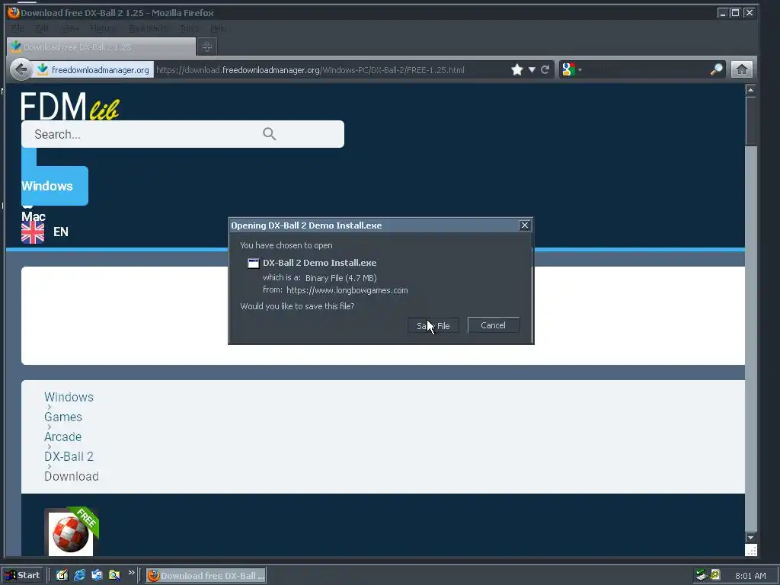Open the Firefox home page button

click(742, 69)
